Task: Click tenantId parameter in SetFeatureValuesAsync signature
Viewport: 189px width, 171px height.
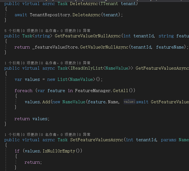Action: point(146,140)
